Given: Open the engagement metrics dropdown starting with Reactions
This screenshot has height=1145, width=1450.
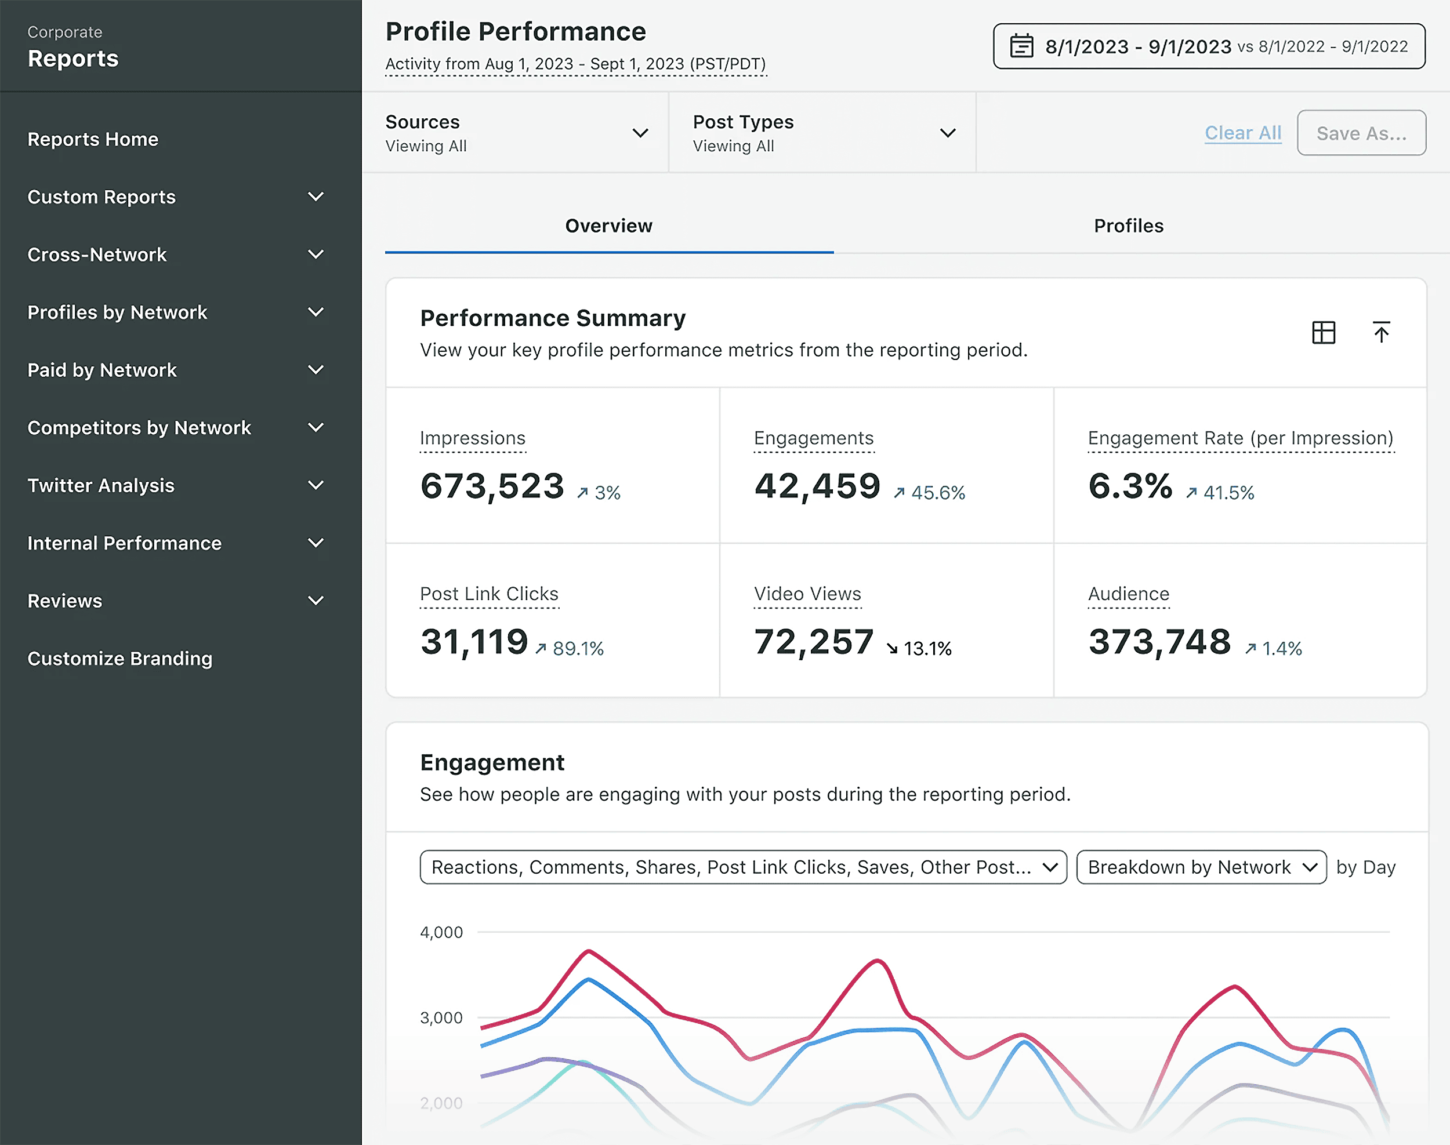Looking at the screenshot, I should click(742, 867).
